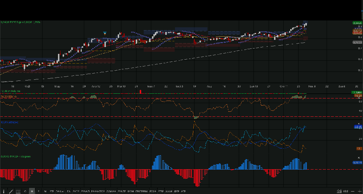Click the Volume indicator label
Image resolution: width=363 pixels, height=194 pixels.
[10, 91]
